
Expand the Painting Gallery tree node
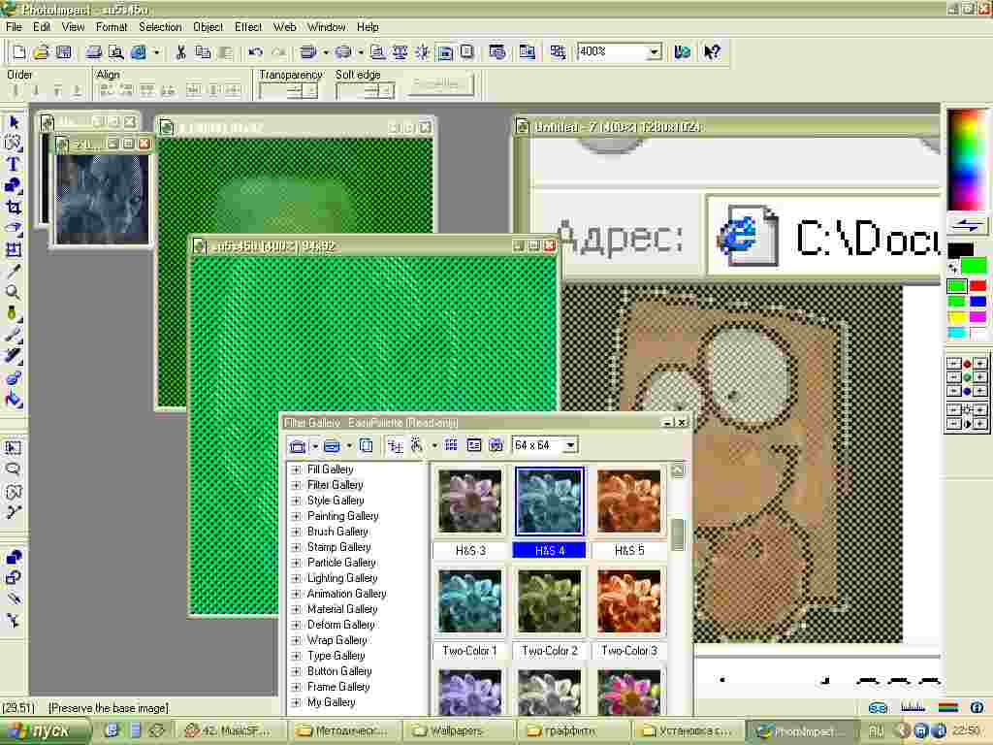click(x=296, y=516)
